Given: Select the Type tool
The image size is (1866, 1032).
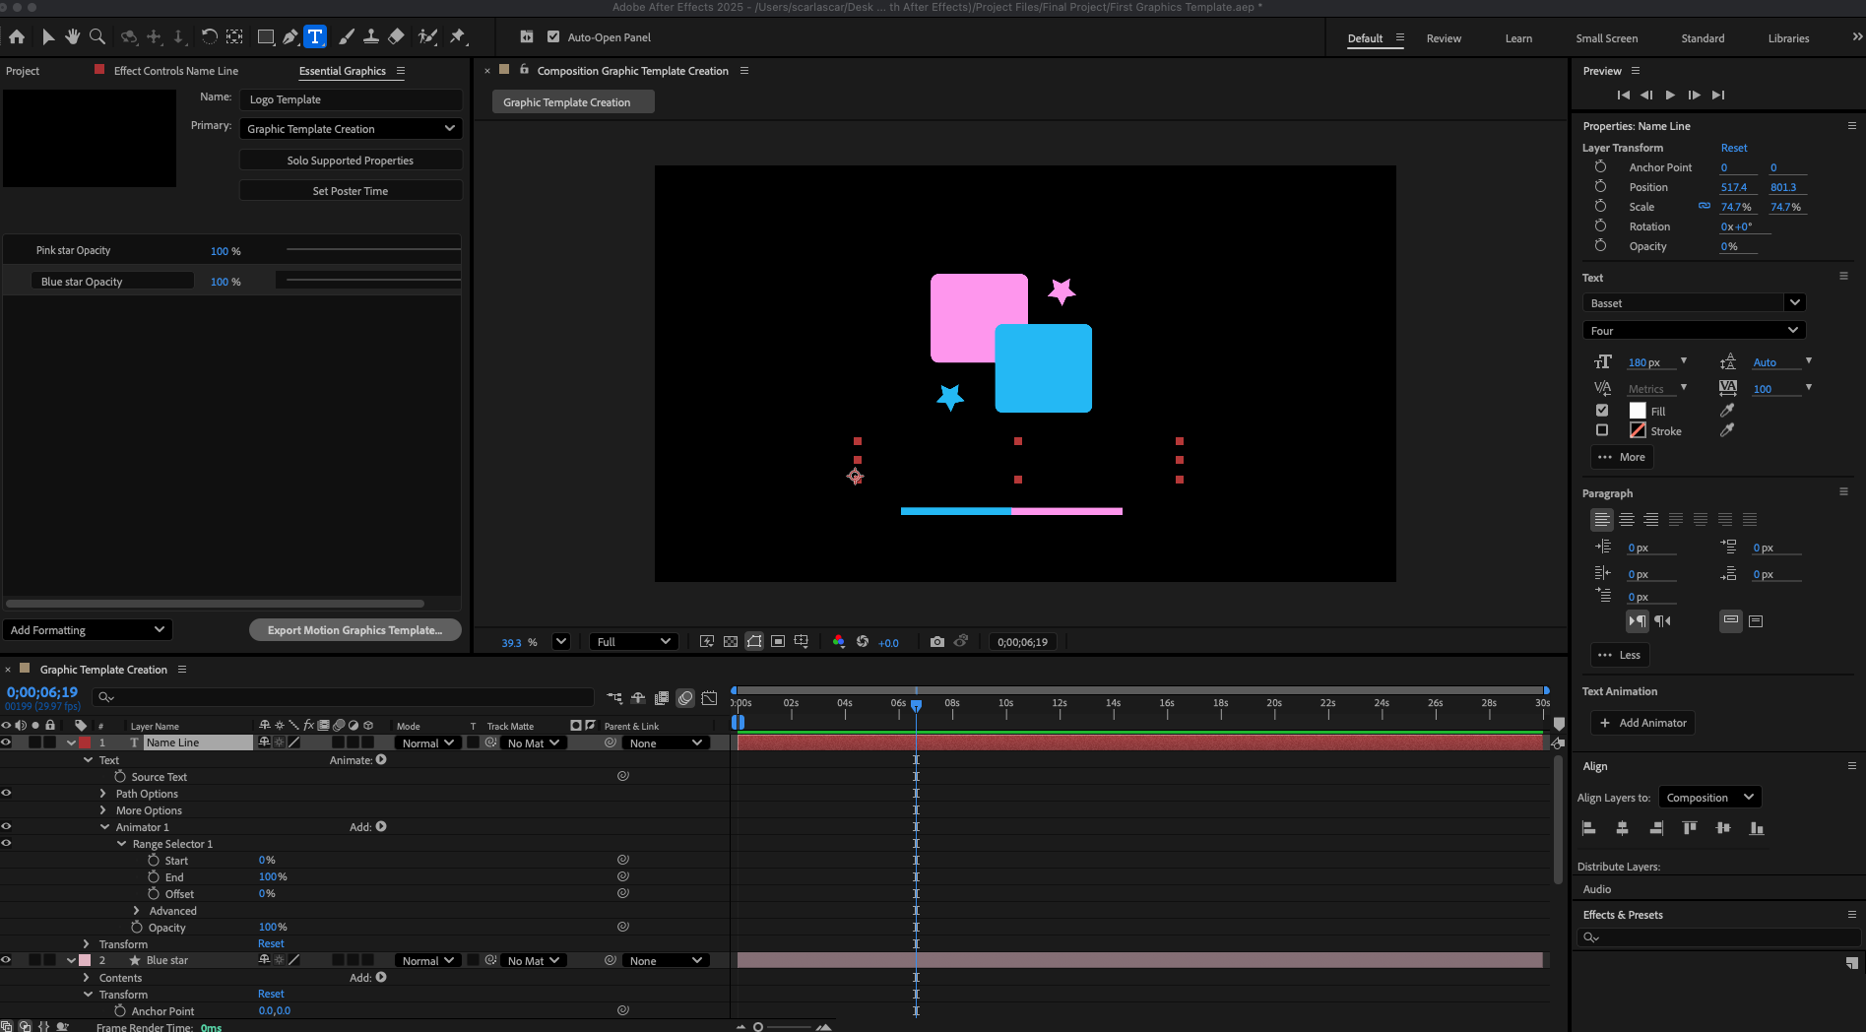Looking at the screenshot, I should click(315, 37).
